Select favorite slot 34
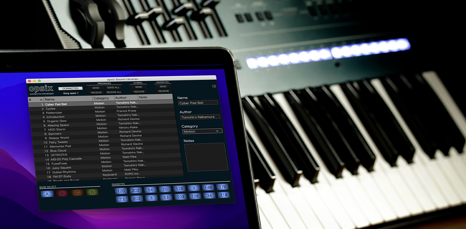466x229 pixels. 209,195
